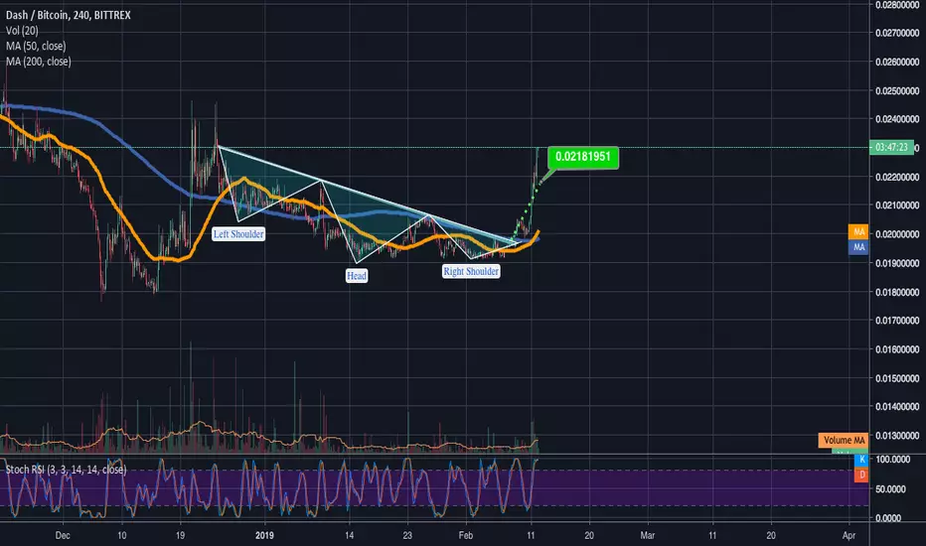Click the 100.0000 Stoch RSI scale value
This screenshot has height=546, width=926.
(893, 460)
